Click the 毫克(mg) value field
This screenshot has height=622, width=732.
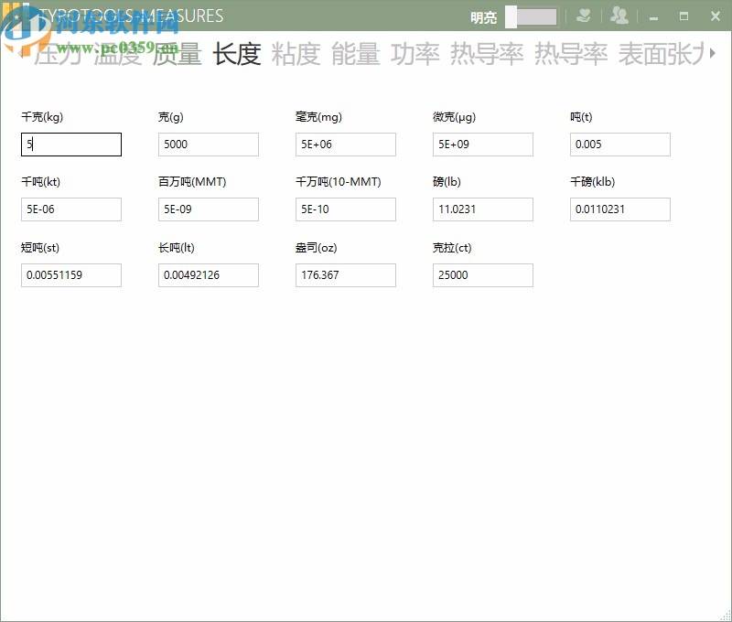(346, 145)
